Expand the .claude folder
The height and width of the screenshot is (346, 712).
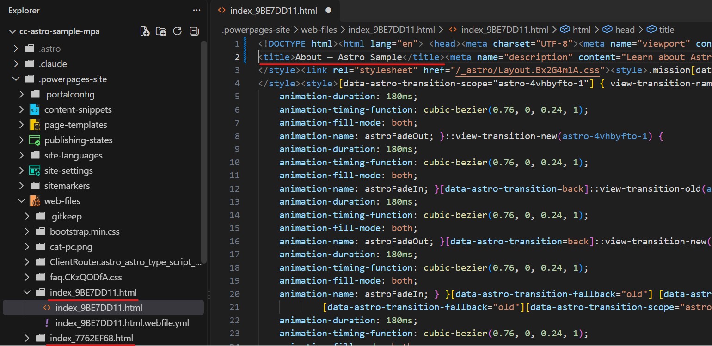coord(16,64)
